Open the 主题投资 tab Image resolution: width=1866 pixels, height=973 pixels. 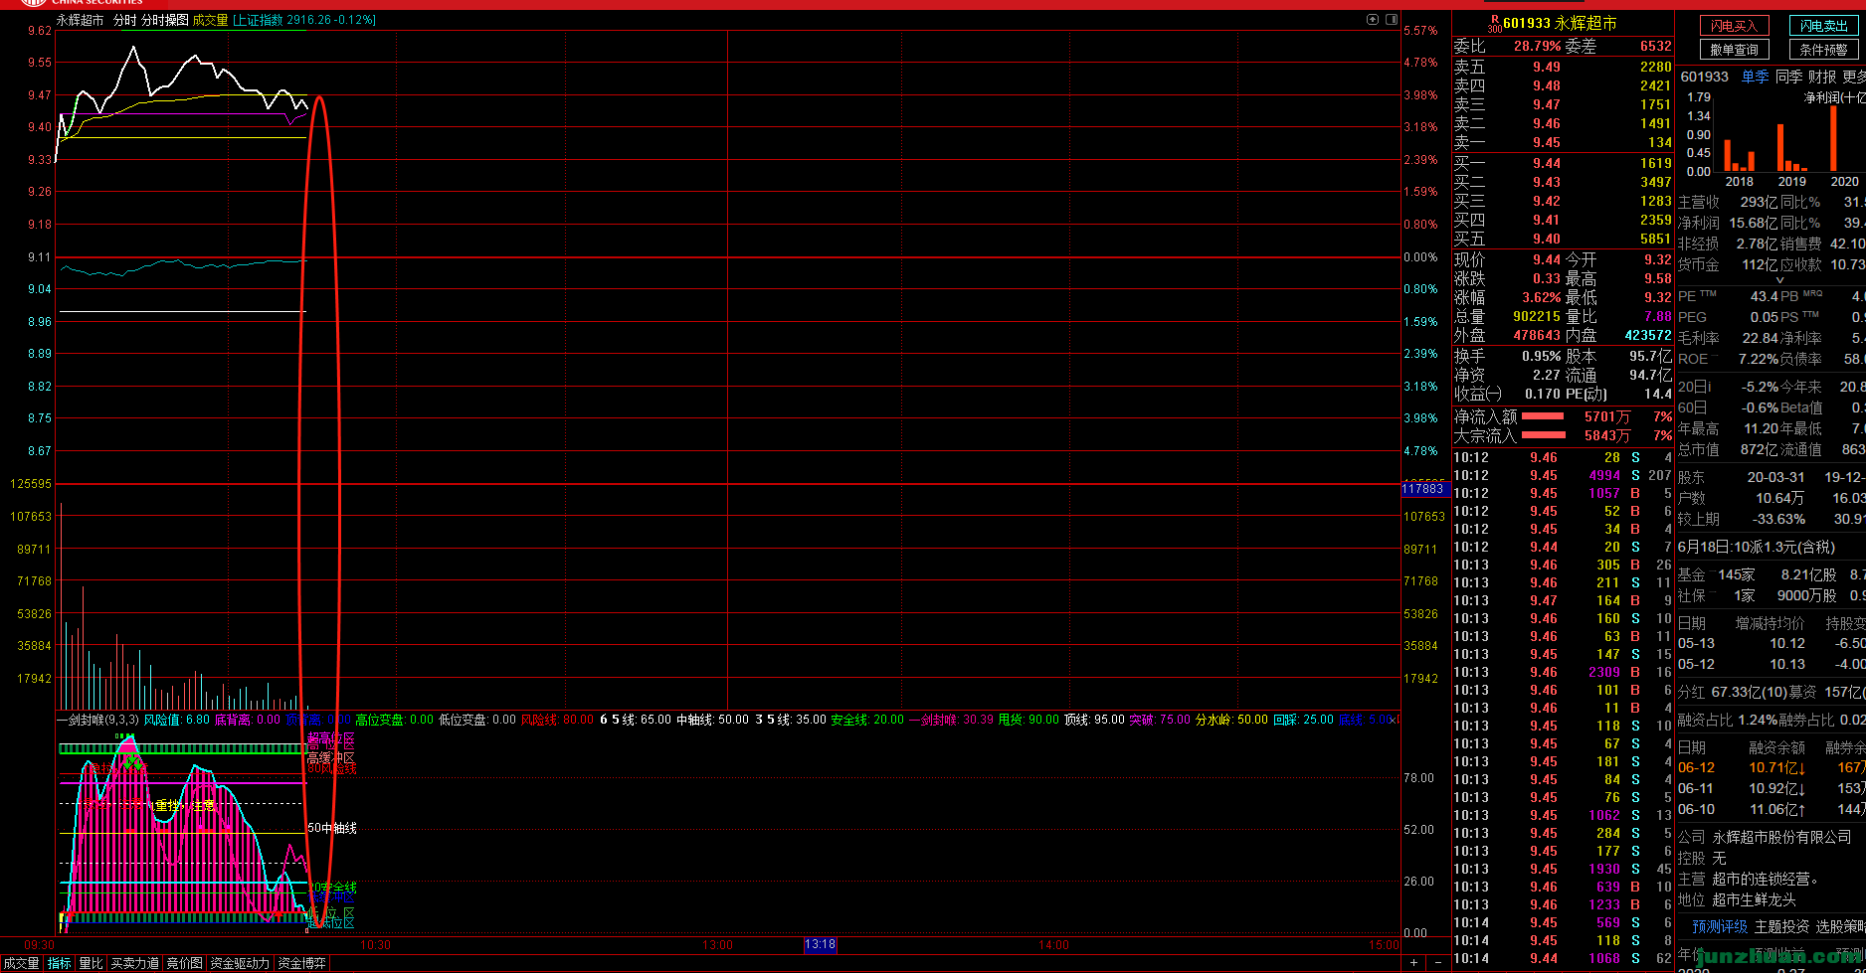coord(1781,926)
